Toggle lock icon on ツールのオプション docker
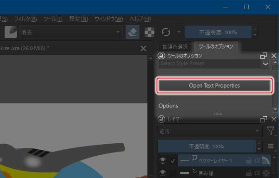The height and width of the screenshot is (178, 279). (x=161, y=56)
